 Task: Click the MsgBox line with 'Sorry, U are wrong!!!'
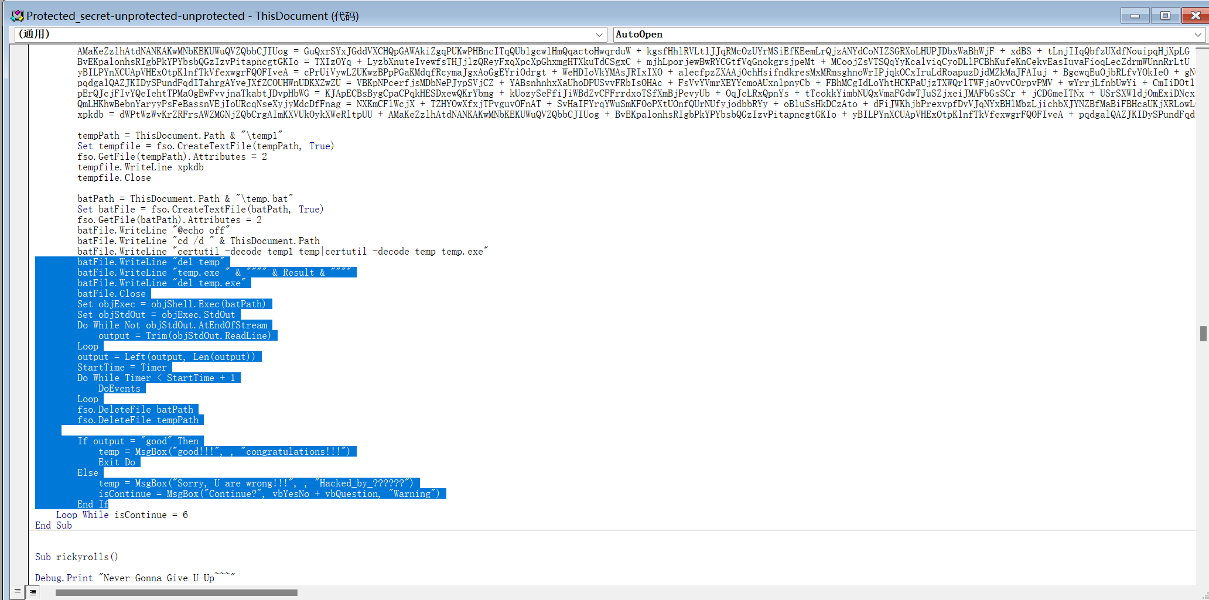click(256, 483)
